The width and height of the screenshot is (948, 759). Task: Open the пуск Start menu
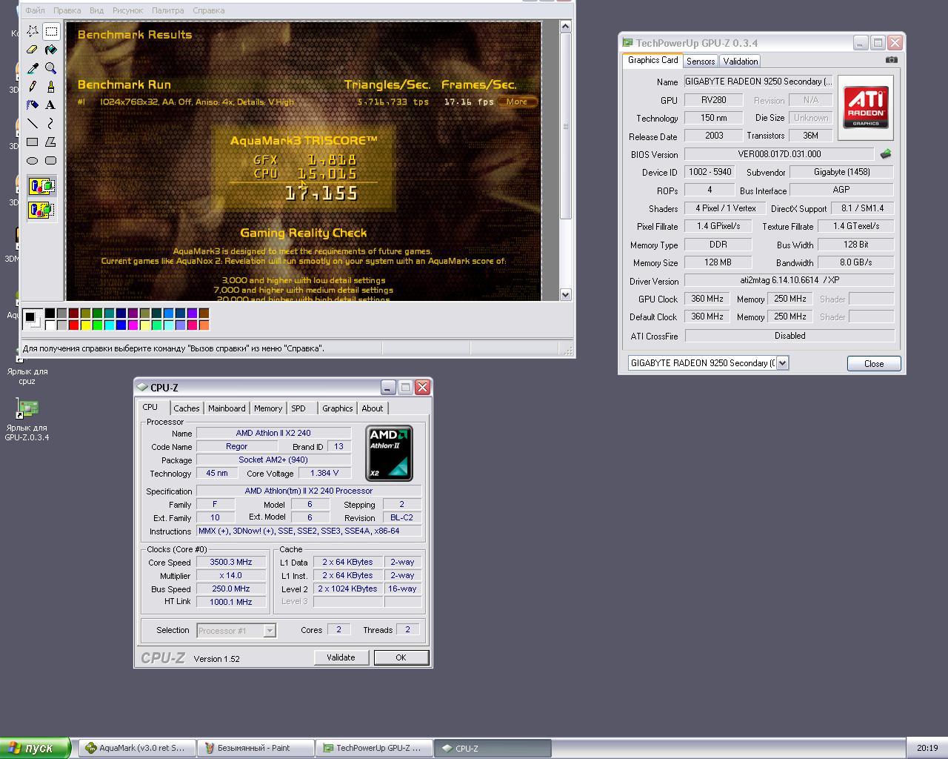point(36,748)
